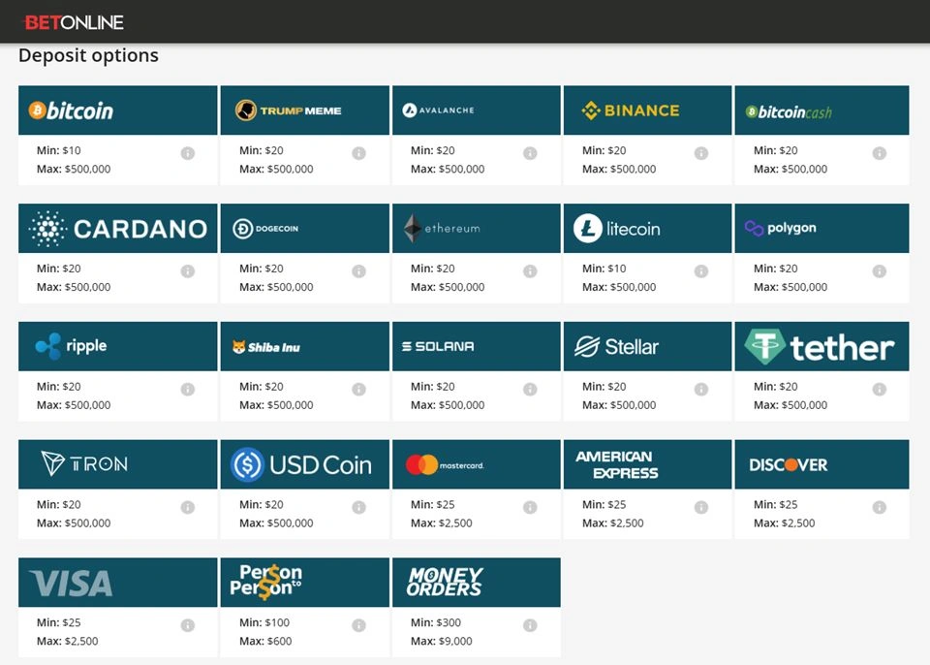Choose the Ethereum deposit option
This screenshot has width=930, height=665.
[477, 229]
